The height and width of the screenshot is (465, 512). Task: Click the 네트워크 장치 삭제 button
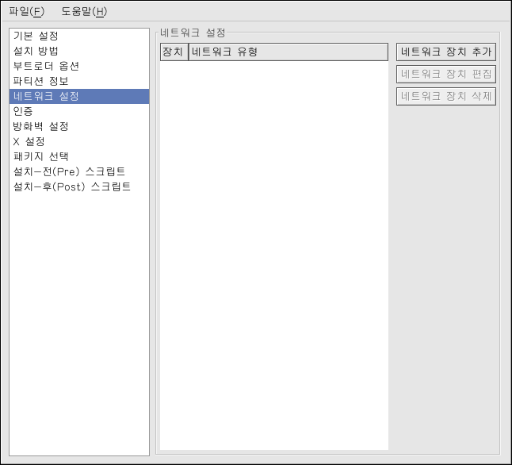pos(446,97)
